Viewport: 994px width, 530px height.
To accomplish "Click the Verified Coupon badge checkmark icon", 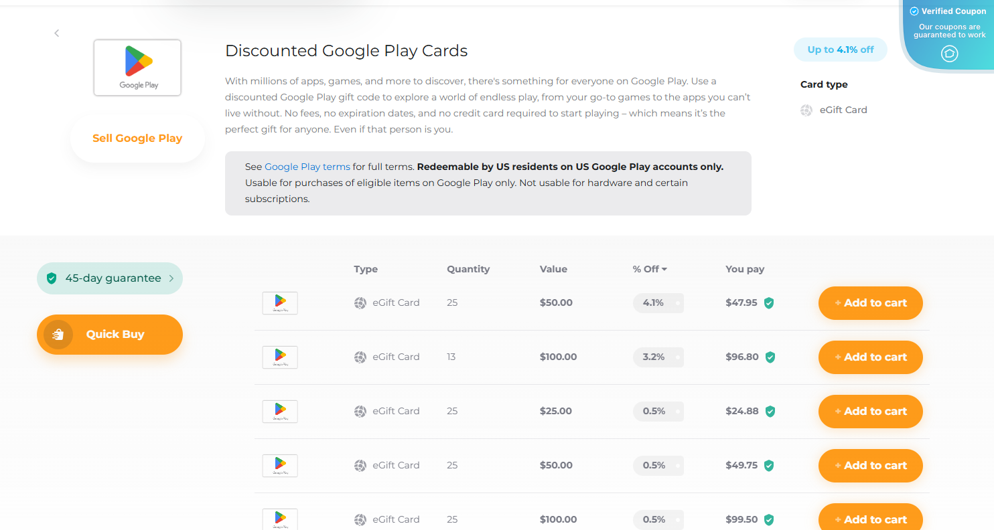I will click(x=912, y=11).
